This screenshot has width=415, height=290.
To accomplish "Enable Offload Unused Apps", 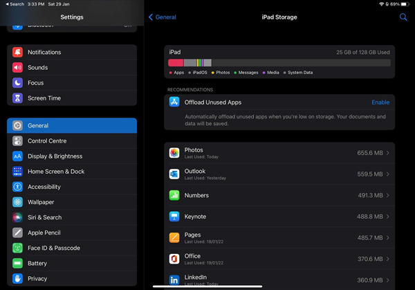I will point(380,102).
